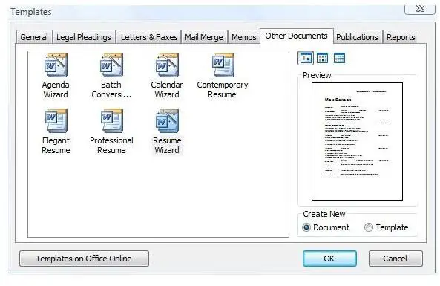Open the Other Documents tab
440x286 pixels.
pos(296,36)
